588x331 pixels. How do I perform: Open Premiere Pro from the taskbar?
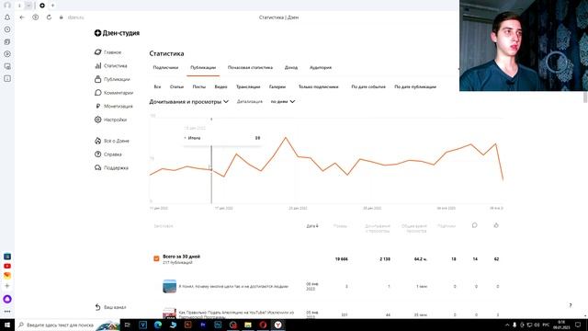[x=203, y=325]
